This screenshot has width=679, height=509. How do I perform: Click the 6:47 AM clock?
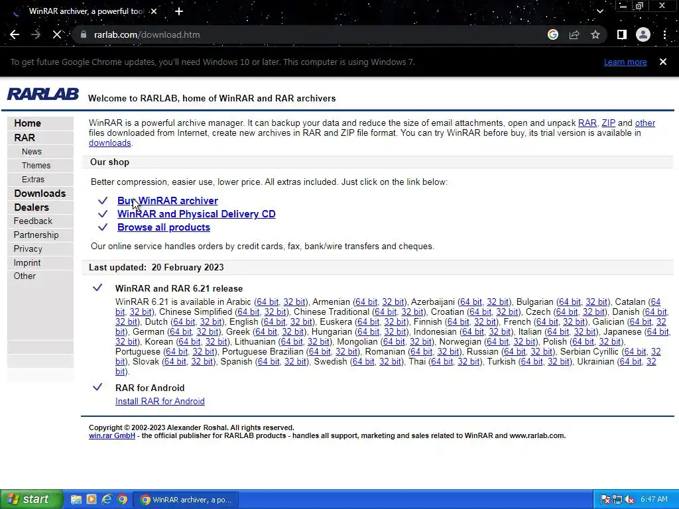(654, 500)
